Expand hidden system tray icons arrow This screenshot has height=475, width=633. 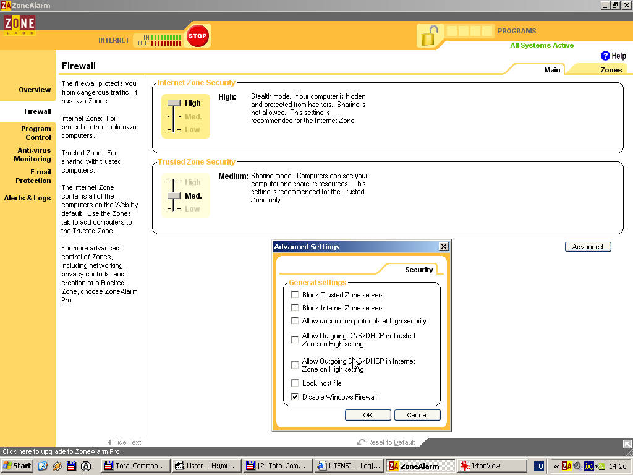pyautogui.click(x=556, y=466)
